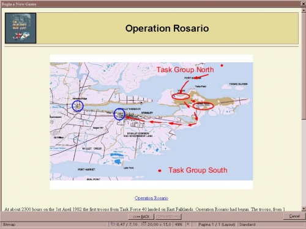Click the scrollbar down arrow
This screenshot has width=306, height=229.
pos(304,208)
